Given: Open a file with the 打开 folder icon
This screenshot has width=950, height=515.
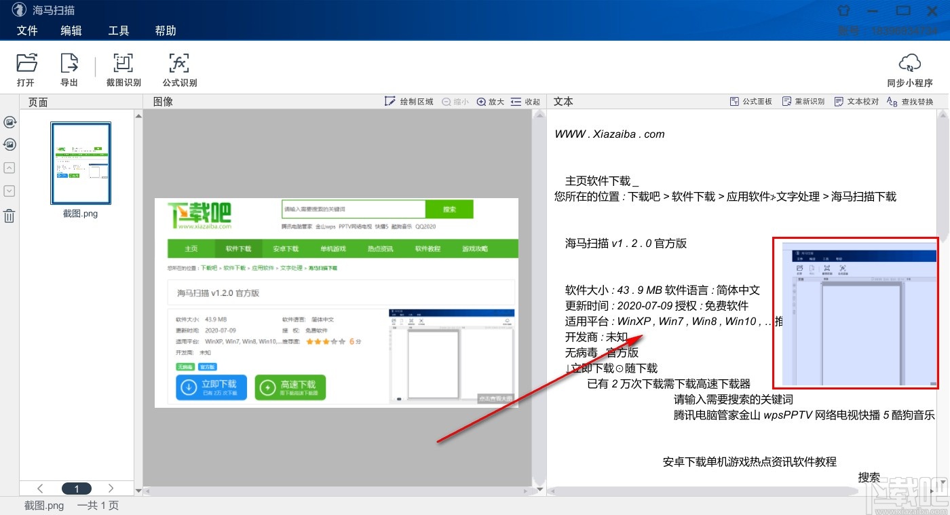Looking at the screenshot, I should tap(26, 70).
